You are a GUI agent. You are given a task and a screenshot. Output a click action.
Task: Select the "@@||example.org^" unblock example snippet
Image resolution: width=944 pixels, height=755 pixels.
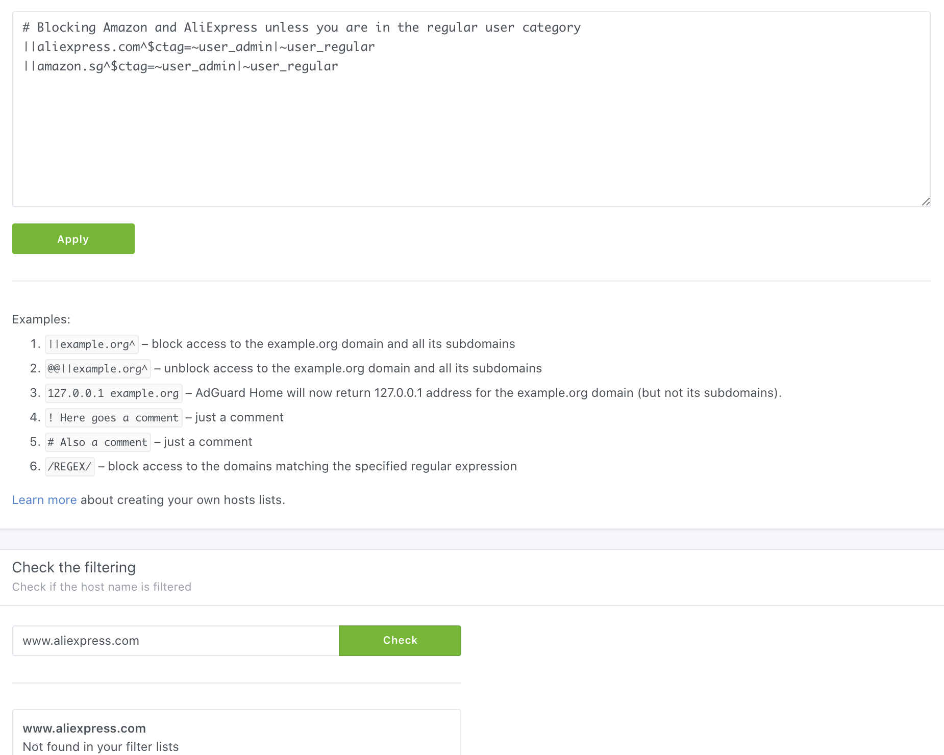(98, 368)
